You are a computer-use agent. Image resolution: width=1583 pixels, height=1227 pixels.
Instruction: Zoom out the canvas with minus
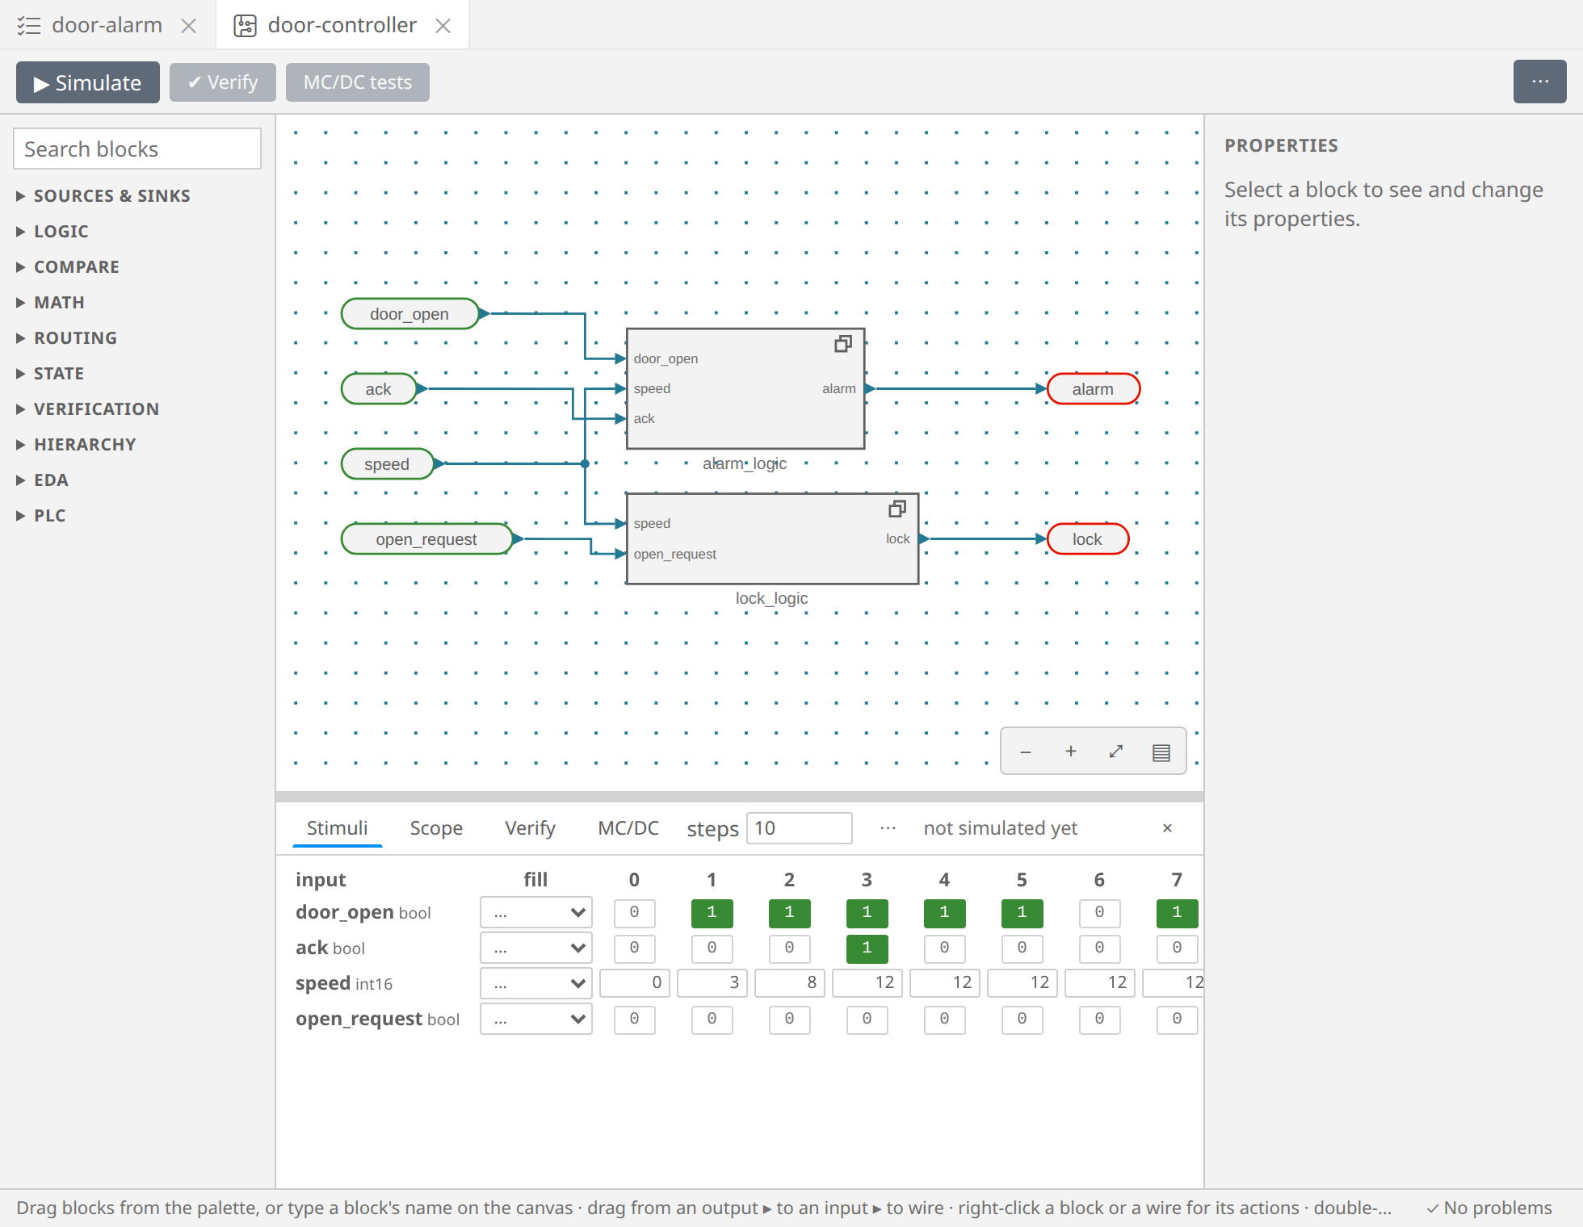click(x=1026, y=752)
